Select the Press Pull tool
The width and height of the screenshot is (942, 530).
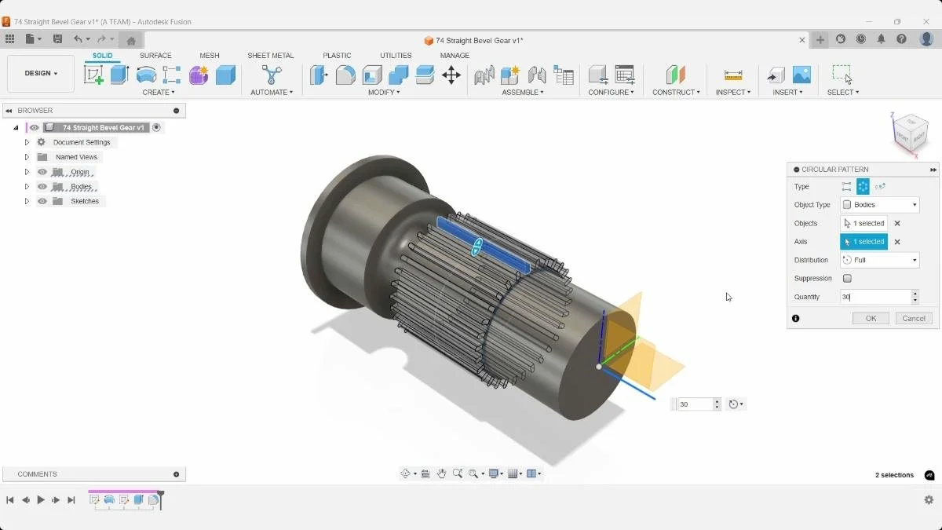click(x=319, y=75)
